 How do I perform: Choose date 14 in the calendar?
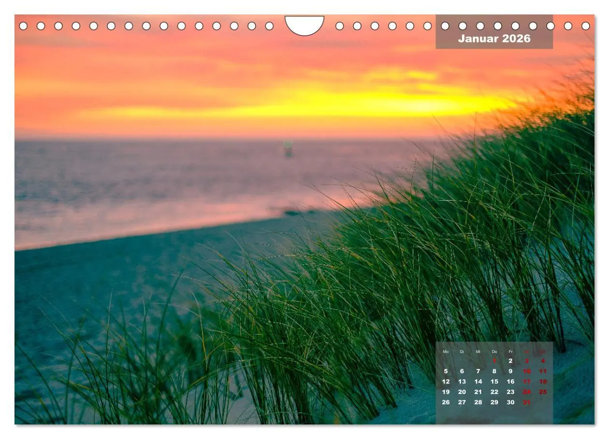point(478,381)
